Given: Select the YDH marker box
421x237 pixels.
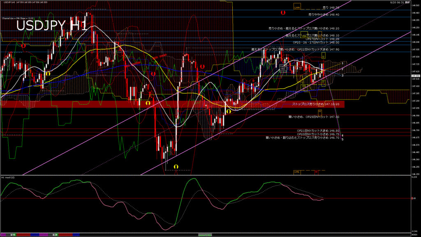Looking at the screenshot, I should (x=305, y=36).
